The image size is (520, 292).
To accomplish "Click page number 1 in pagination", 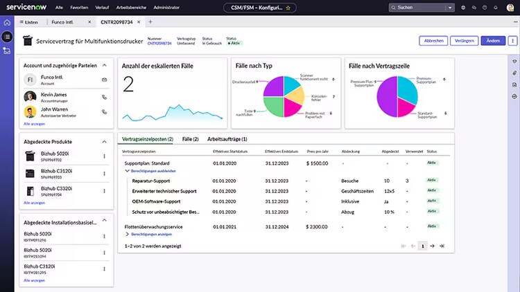I will [422, 246].
